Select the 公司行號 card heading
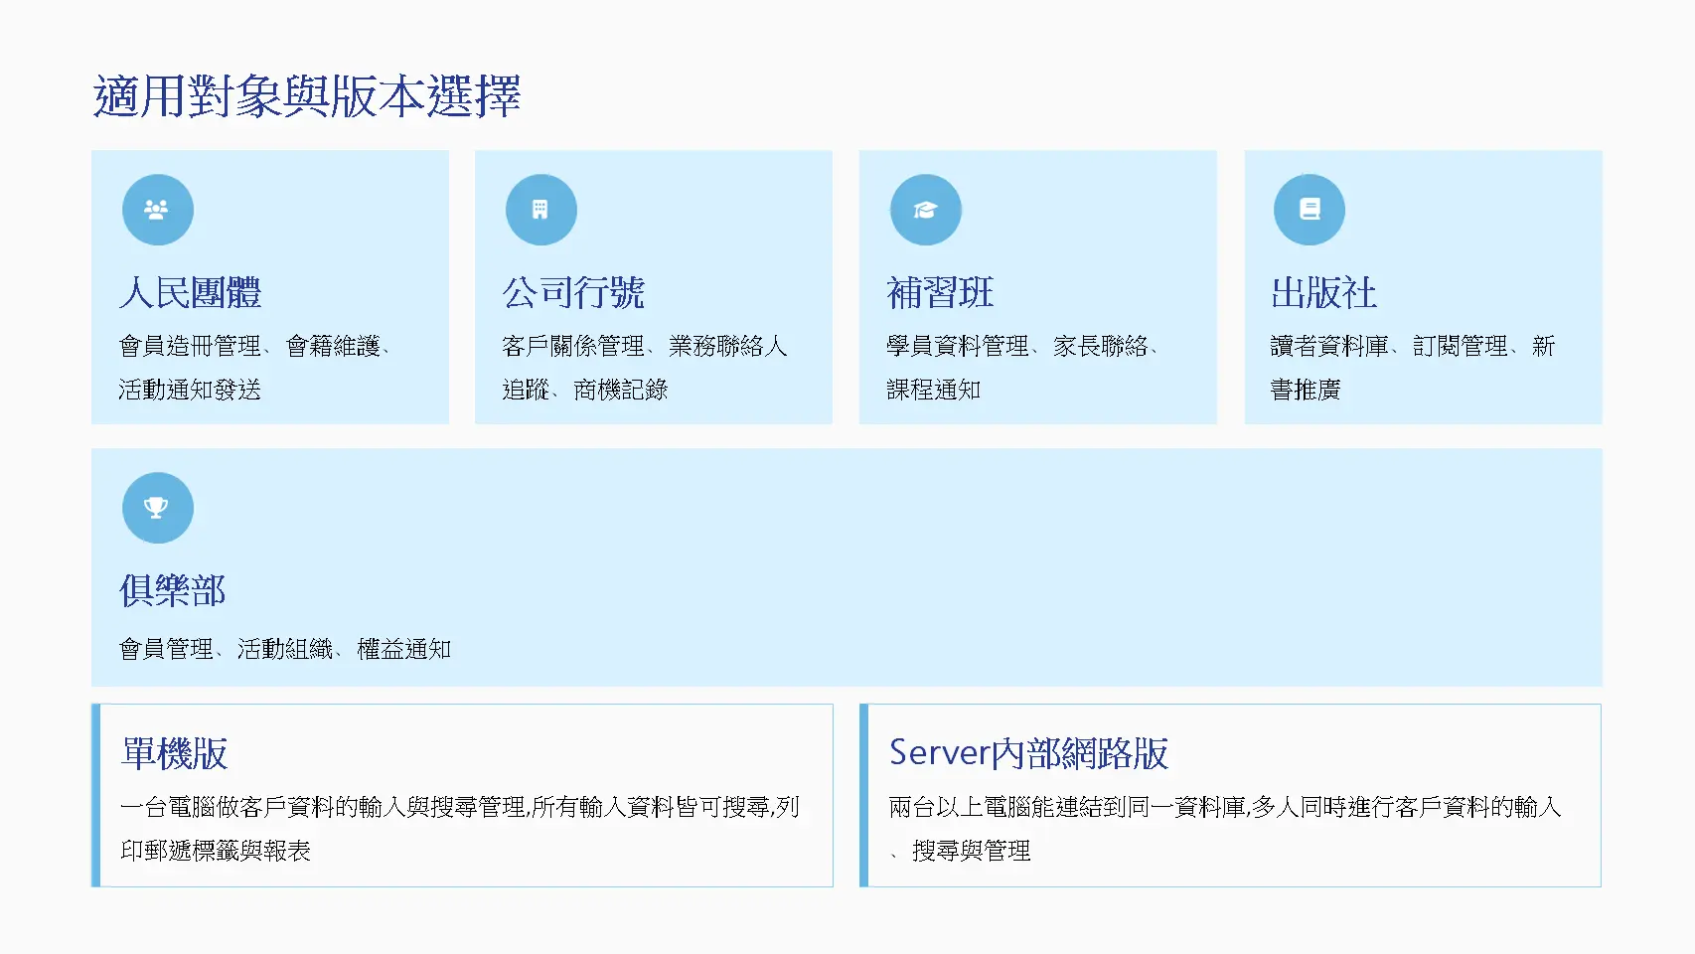This screenshot has width=1695, height=954. [573, 293]
